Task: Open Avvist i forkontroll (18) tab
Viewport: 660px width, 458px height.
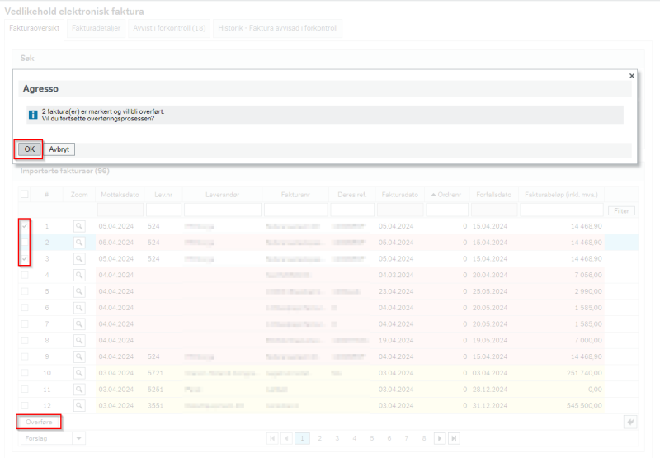Action: point(169,28)
